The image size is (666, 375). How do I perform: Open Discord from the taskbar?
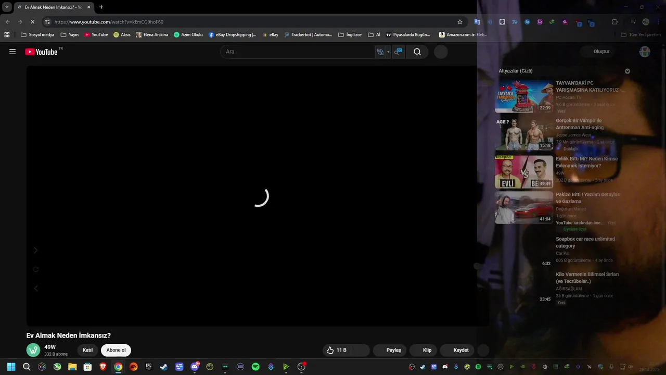(x=195, y=367)
